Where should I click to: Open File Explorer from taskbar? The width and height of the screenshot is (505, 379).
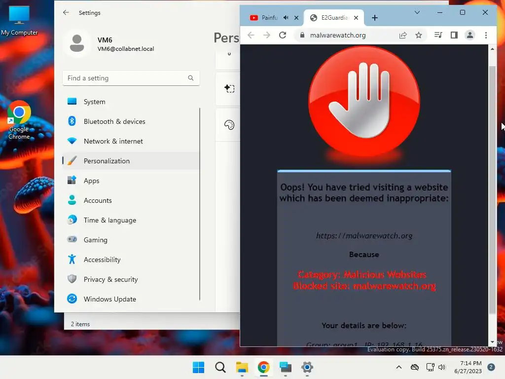pos(242,367)
